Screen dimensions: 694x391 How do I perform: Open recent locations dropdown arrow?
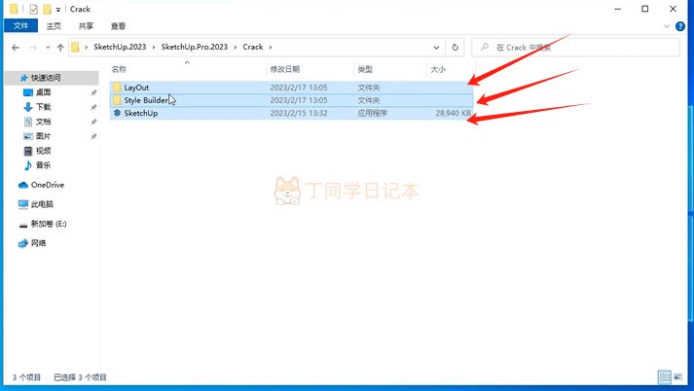48,48
